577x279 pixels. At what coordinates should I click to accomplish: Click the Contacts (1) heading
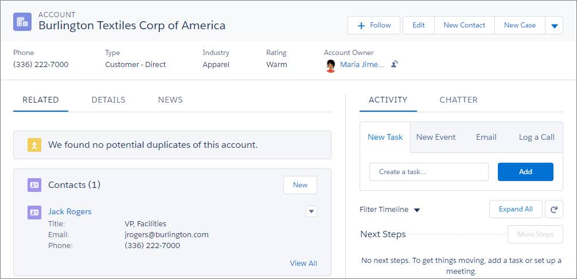(x=75, y=185)
